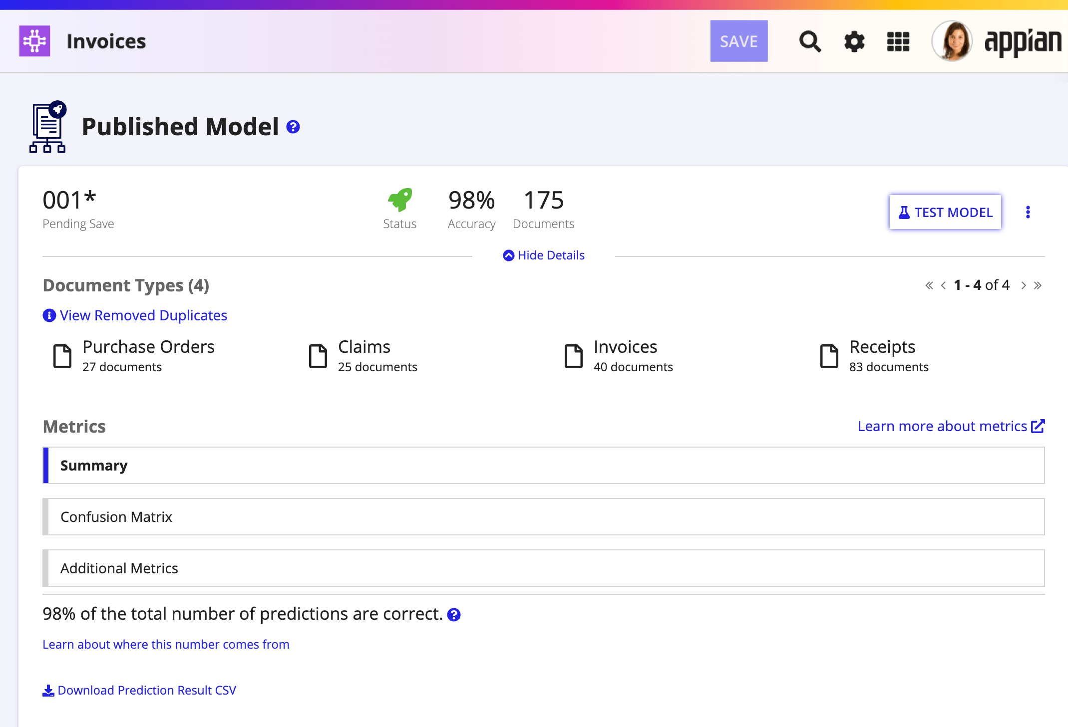Open the settings gear icon

(x=854, y=41)
